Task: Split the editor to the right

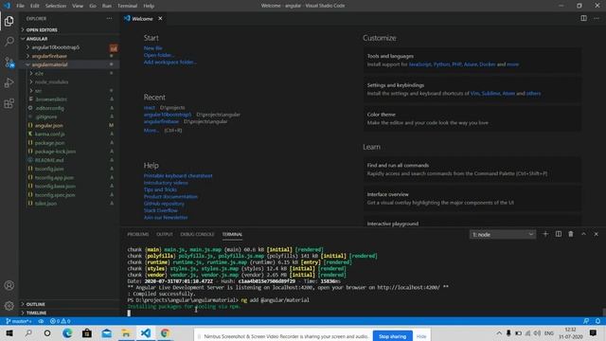Action: pyautogui.click(x=583, y=18)
